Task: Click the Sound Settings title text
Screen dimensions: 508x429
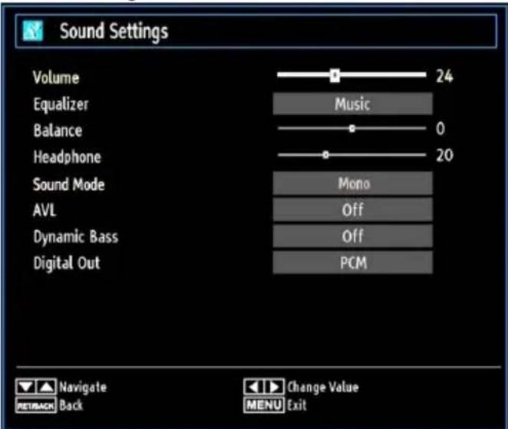Action: (114, 31)
